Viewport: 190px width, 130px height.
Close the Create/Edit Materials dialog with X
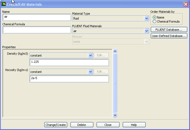(x=186, y=4)
